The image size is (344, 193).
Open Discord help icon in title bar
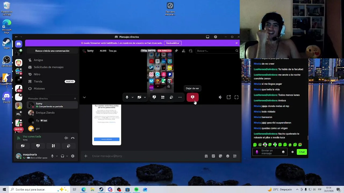[216, 37]
